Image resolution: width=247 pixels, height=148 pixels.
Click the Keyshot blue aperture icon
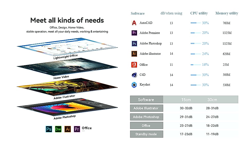pyautogui.click(x=134, y=85)
